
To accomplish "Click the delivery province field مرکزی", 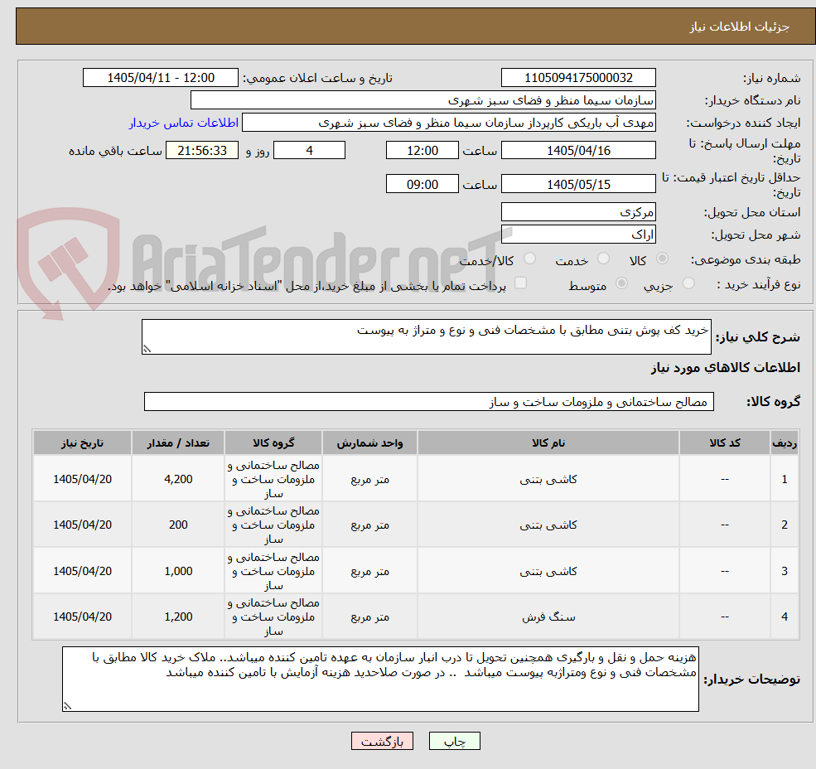I will coord(578,212).
